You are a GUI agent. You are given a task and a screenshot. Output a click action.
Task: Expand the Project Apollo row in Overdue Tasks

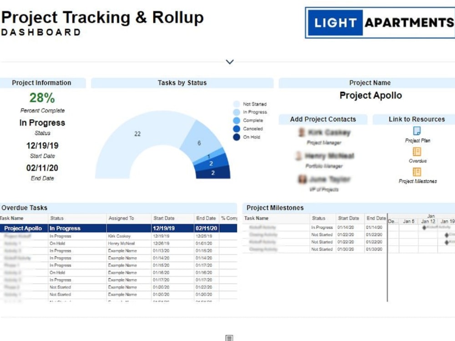(23, 228)
